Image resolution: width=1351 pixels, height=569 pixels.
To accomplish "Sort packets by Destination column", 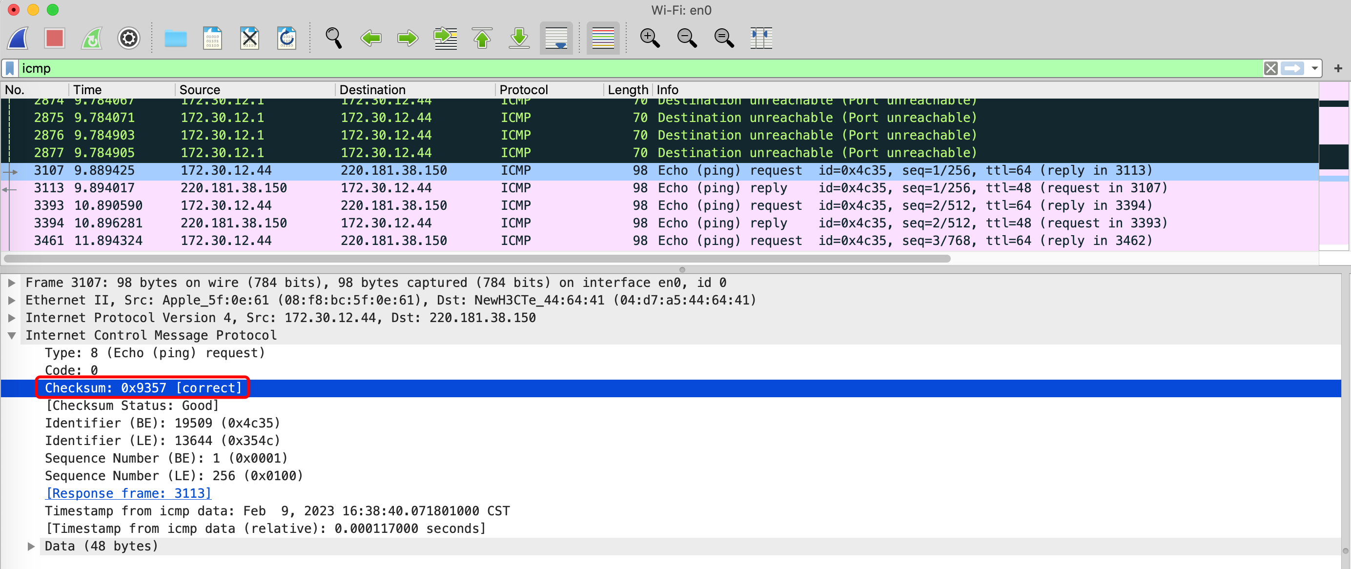I will click(415, 90).
